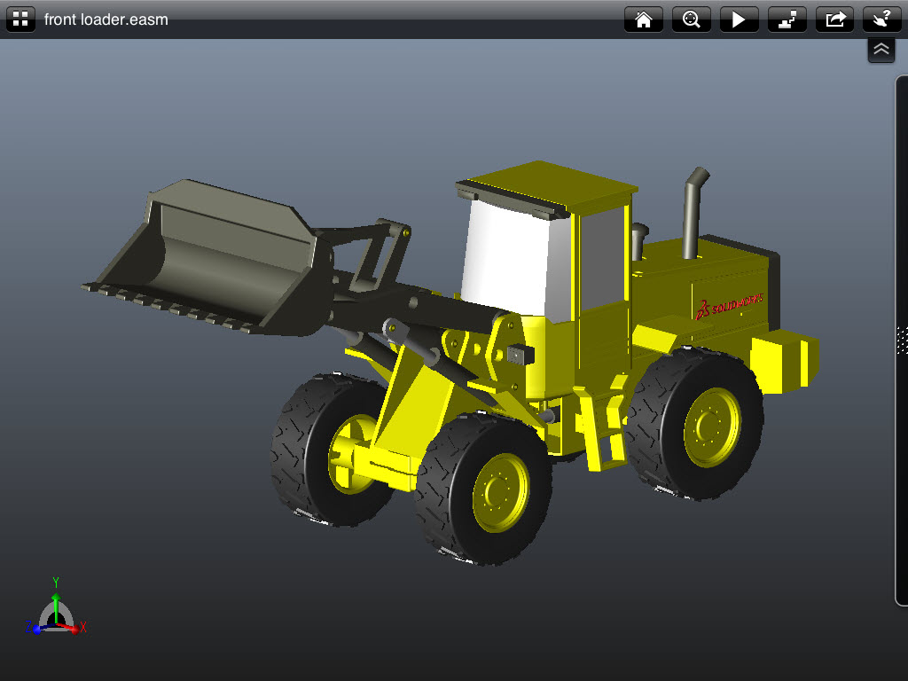Open the file grid menu icon
The image size is (908, 681).
[20, 20]
